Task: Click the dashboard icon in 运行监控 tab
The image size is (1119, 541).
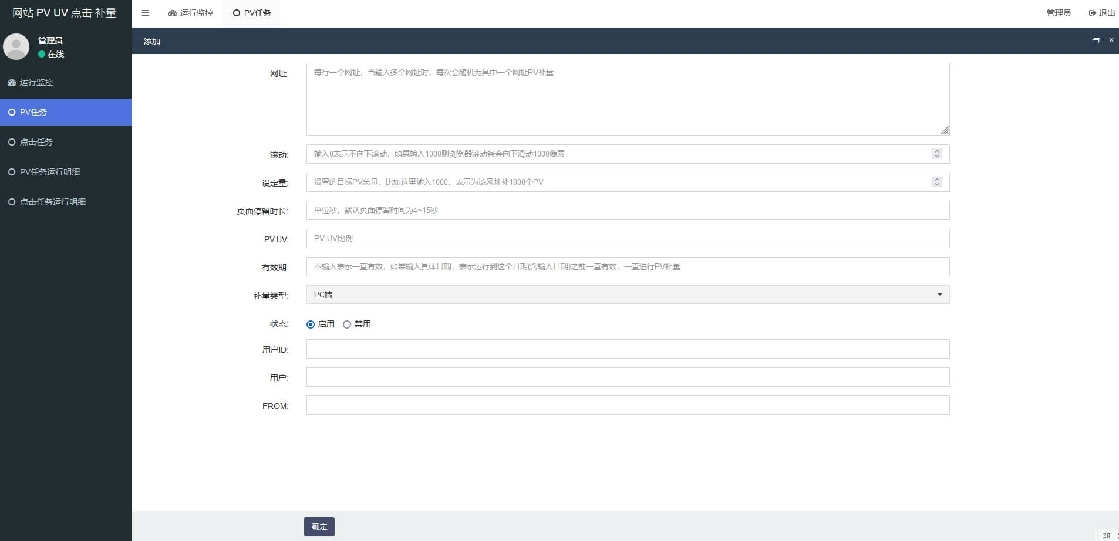Action: click(173, 13)
